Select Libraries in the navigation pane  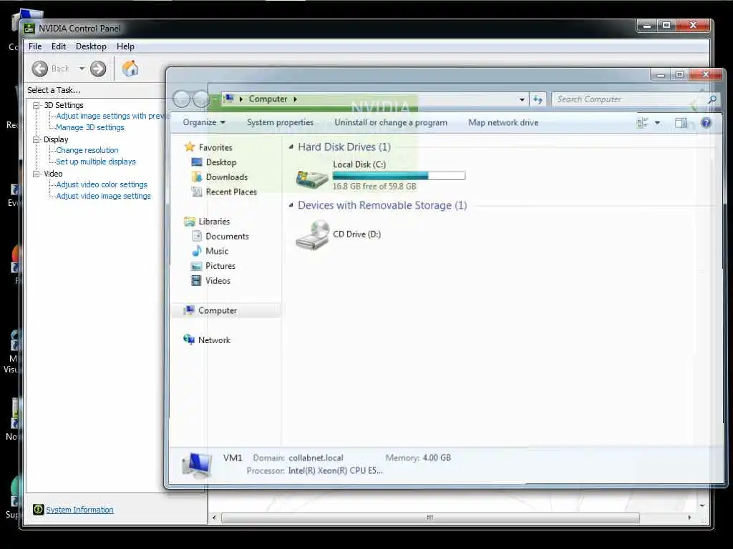coord(213,222)
